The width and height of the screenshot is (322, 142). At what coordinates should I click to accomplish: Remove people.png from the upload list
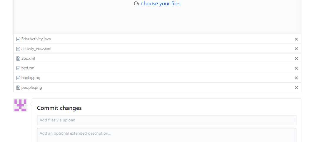[x=296, y=87]
